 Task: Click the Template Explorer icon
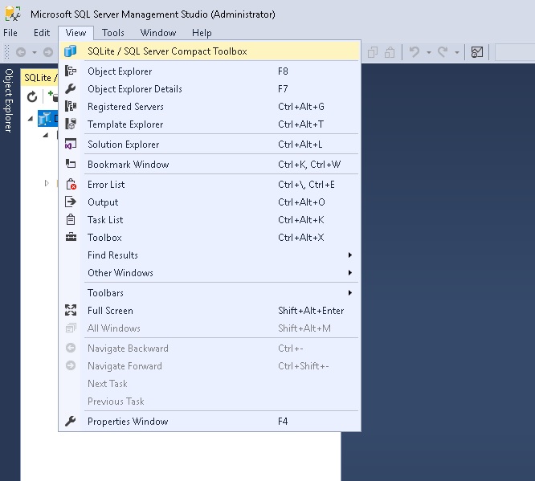tap(71, 124)
